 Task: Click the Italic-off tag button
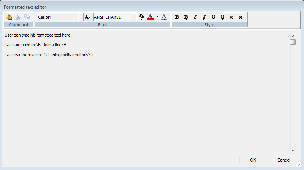(x=204, y=17)
